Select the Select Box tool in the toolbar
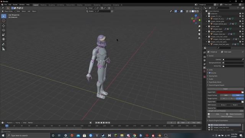This screenshot has width=245, height=138. tap(3, 16)
